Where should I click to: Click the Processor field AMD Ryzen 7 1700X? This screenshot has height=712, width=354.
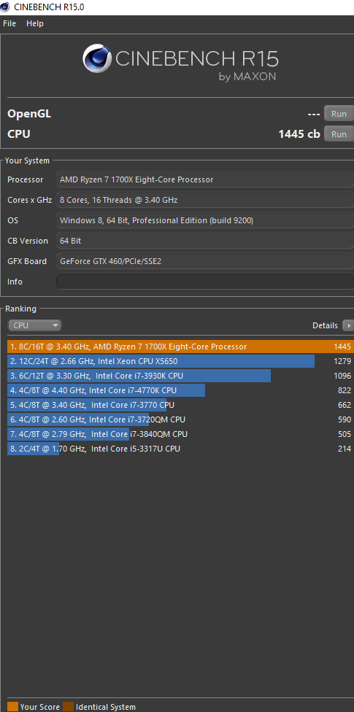point(205,179)
